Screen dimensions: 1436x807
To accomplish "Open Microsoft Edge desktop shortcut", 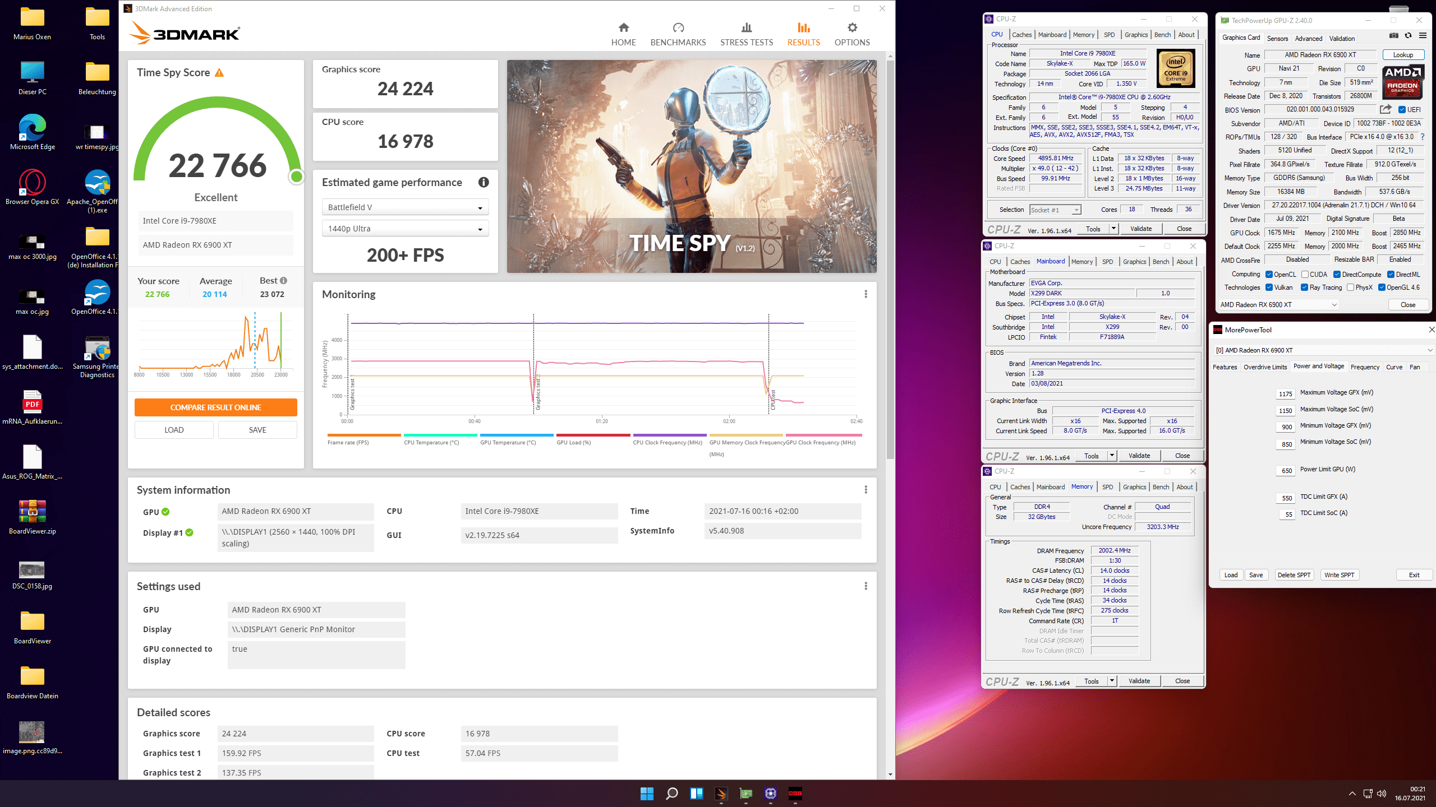I will click(x=33, y=133).
